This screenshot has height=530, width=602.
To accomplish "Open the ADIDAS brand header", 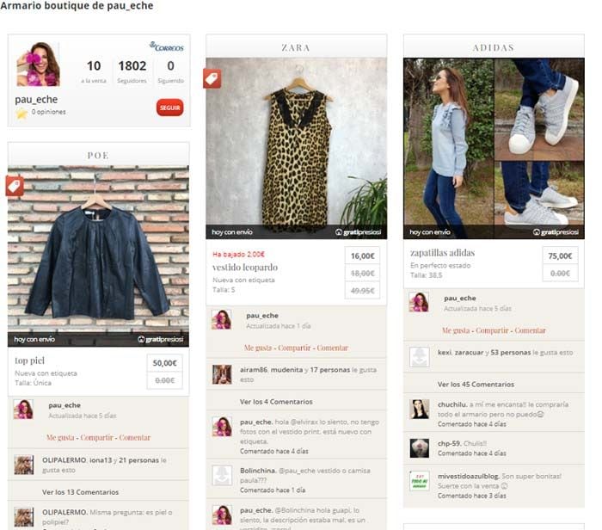I will coord(494,46).
